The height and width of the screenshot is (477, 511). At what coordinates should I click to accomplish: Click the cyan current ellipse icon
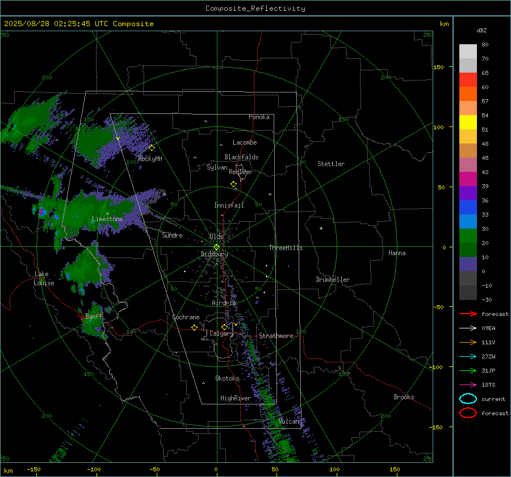[x=468, y=399]
